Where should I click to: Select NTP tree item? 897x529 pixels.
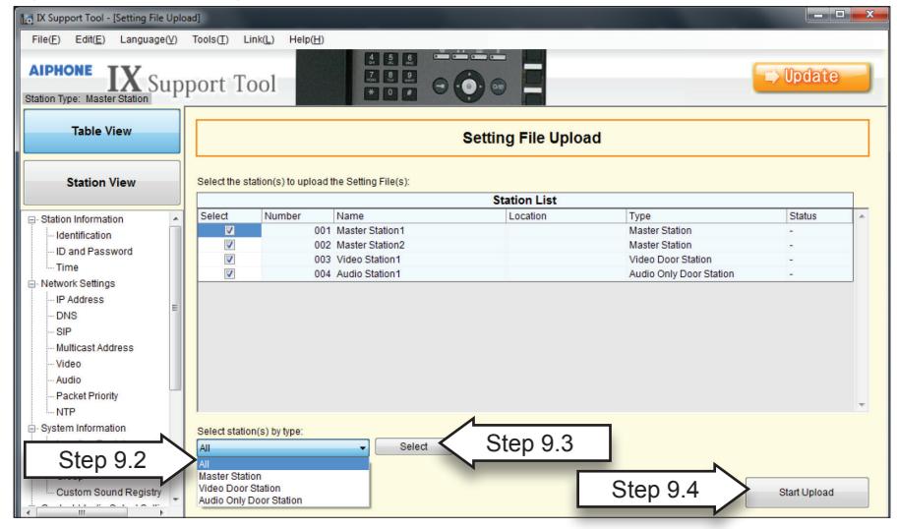[65, 412]
